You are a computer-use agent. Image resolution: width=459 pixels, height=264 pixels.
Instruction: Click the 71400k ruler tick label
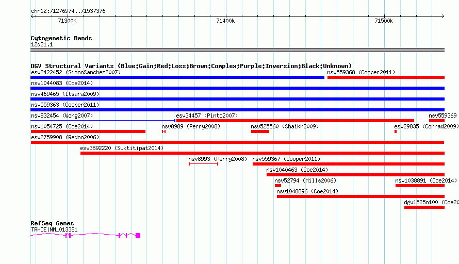(x=225, y=21)
